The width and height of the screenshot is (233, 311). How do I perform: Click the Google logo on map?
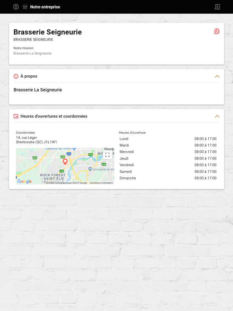[x=25, y=181]
